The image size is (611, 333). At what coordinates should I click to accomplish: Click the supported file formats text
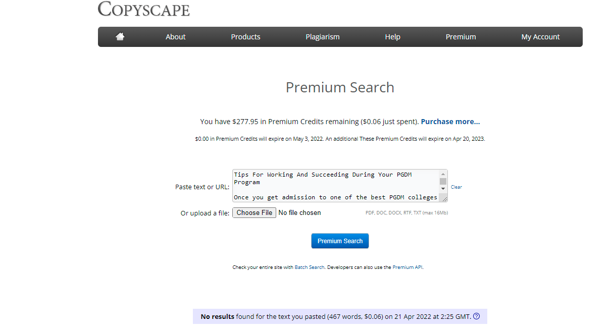406,213
